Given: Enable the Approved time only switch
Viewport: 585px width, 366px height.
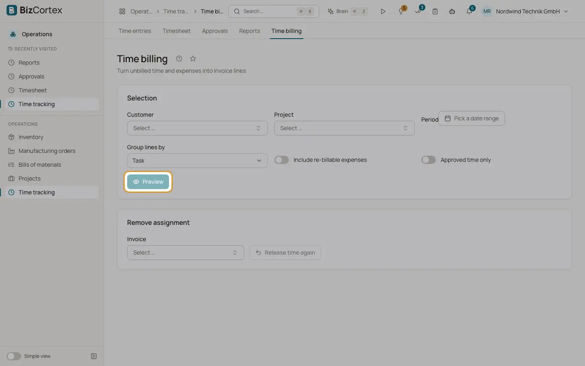Looking at the screenshot, I should pos(429,160).
